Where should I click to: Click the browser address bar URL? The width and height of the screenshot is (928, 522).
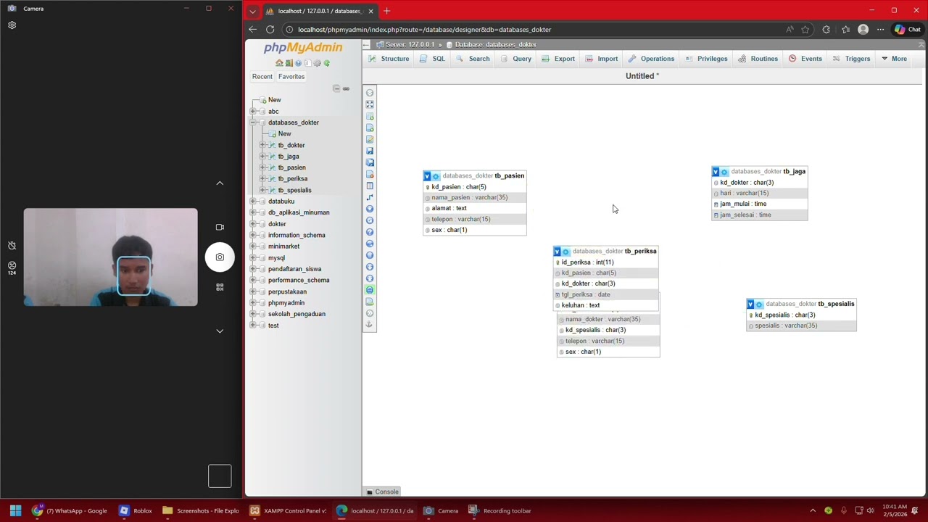424,30
